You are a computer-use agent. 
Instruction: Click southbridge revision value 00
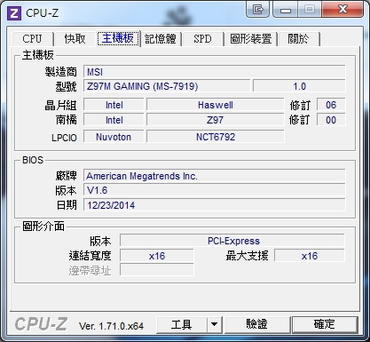[331, 120]
